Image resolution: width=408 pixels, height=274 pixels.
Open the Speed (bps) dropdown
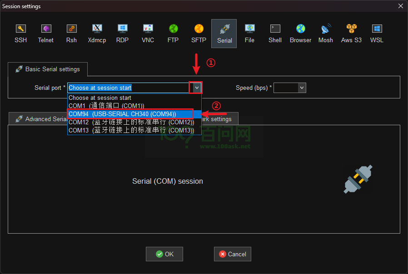click(301, 88)
